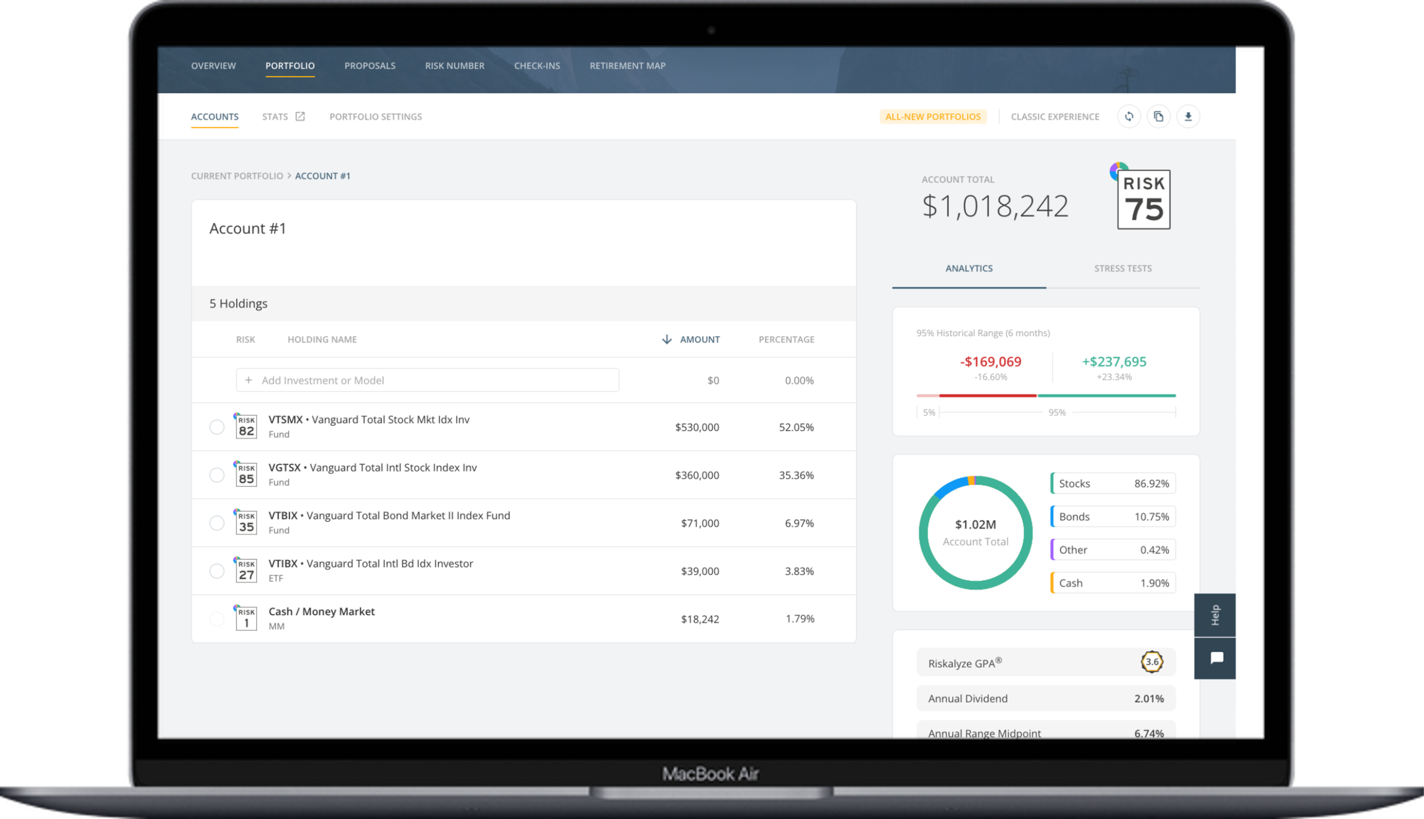Screen dimensions: 1424x819
Task: Click the Holding Name column header
Action: [322, 340]
